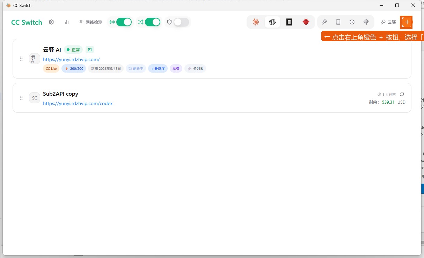Select the Sub2API copy provider title

click(x=60, y=94)
